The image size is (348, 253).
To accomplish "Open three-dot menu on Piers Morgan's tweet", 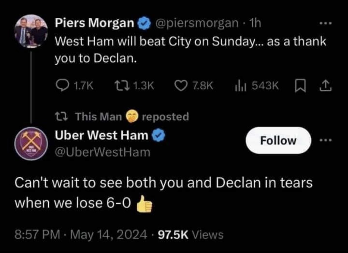I will pyautogui.click(x=326, y=23).
